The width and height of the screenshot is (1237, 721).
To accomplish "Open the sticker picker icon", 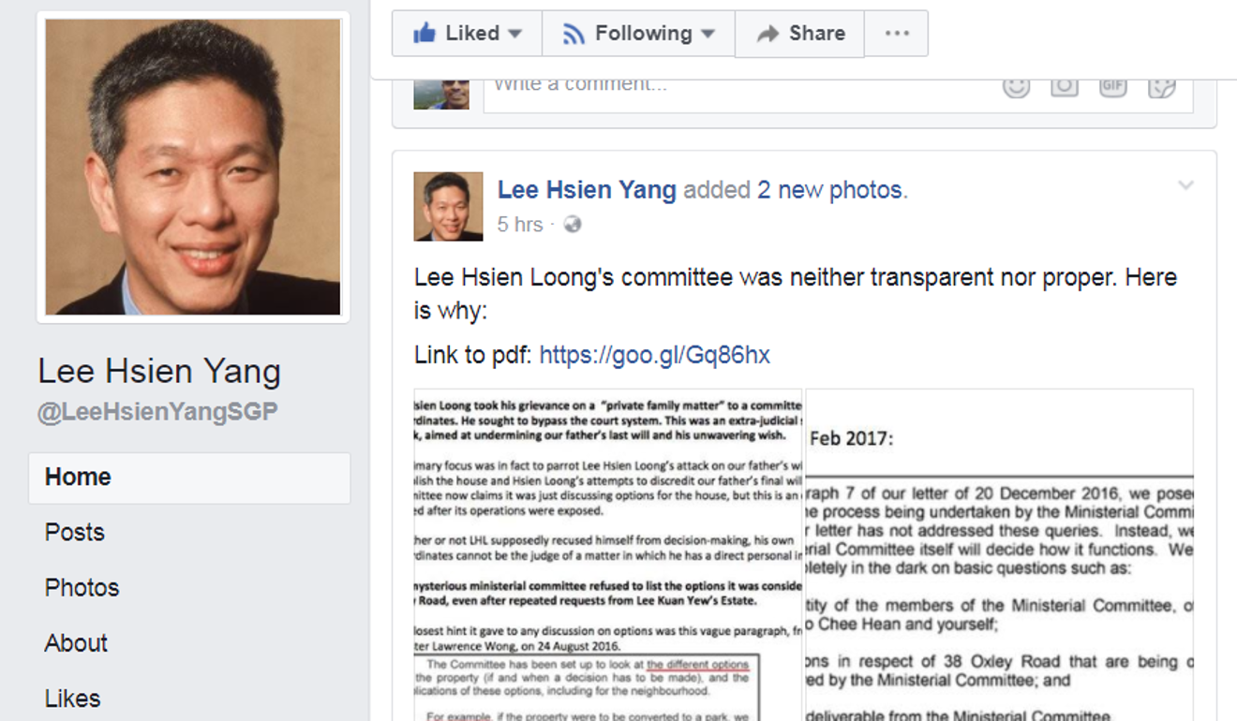I will pyautogui.click(x=1161, y=86).
